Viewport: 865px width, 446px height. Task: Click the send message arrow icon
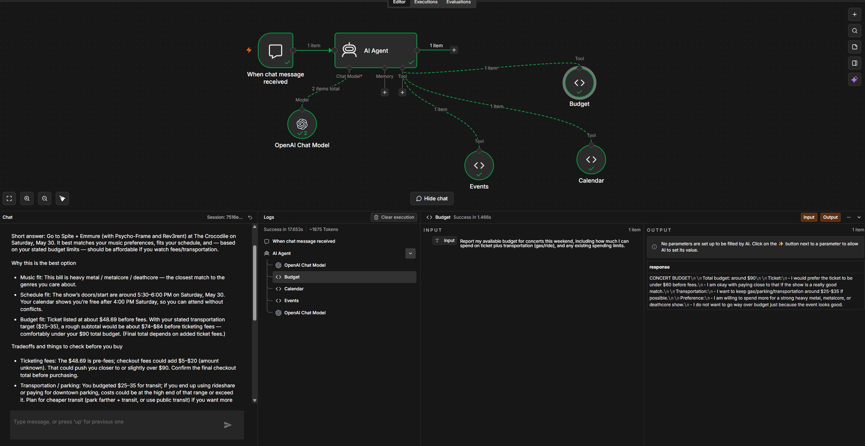pos(228,425)
